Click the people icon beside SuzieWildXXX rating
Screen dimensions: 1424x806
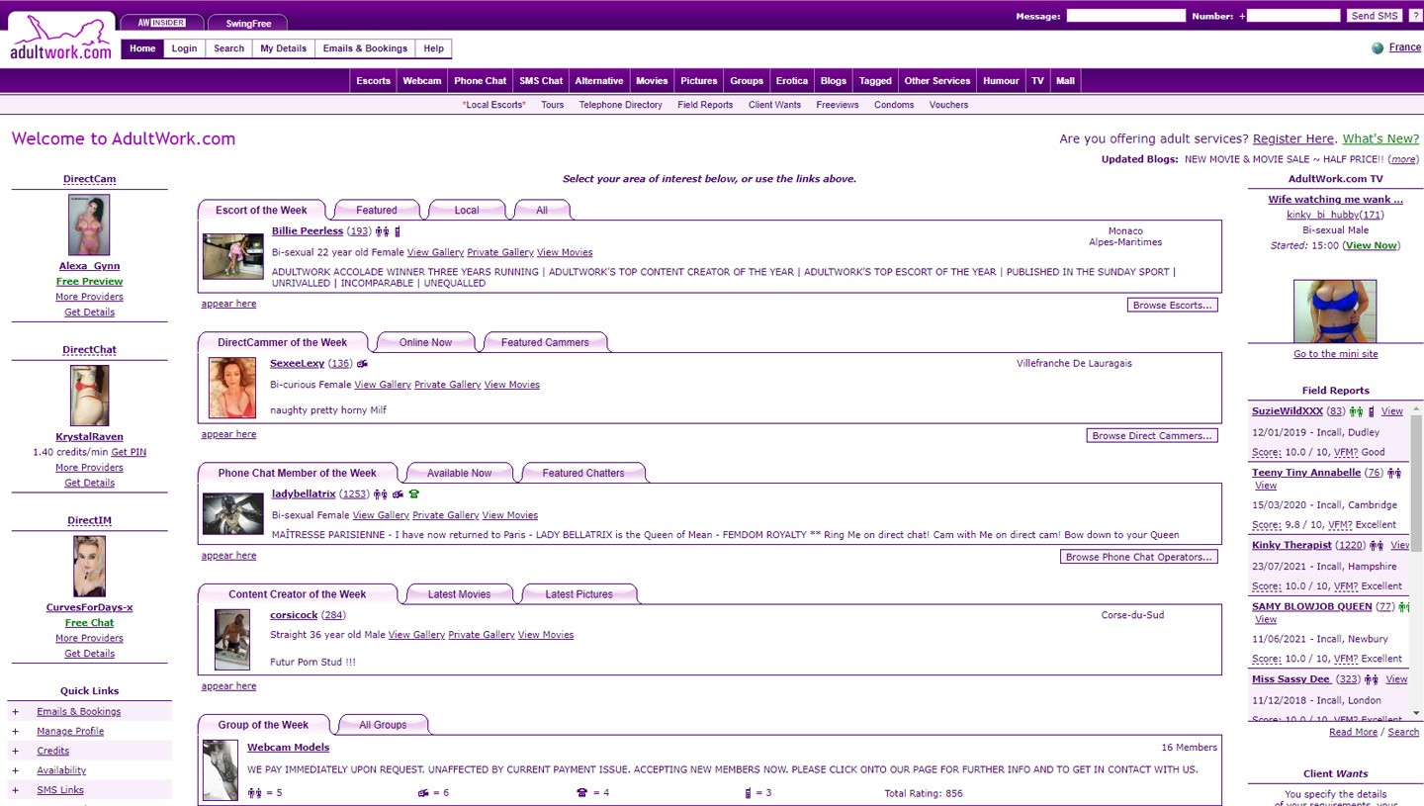(1356, 411)
